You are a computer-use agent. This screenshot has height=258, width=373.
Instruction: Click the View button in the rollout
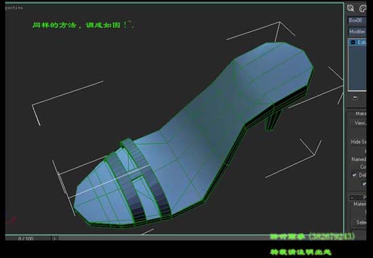(359, 123)
